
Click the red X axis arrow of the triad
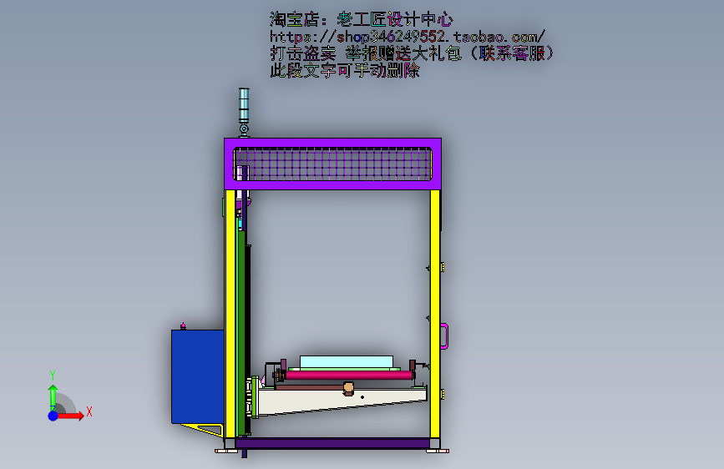(x=70, y=416)
